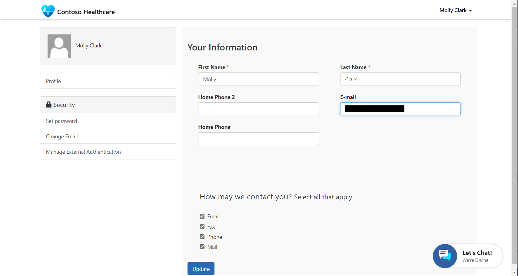
Task: Uncheck the Phone contact option
Action: click(202, 236)
